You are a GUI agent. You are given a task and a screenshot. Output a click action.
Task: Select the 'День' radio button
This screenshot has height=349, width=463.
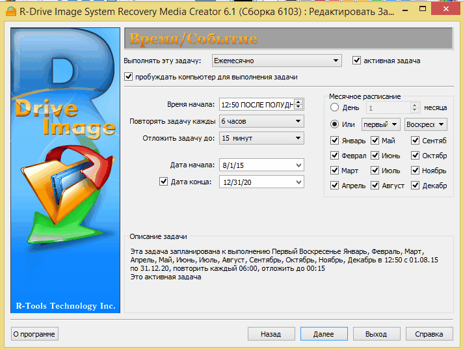(334, 107)
